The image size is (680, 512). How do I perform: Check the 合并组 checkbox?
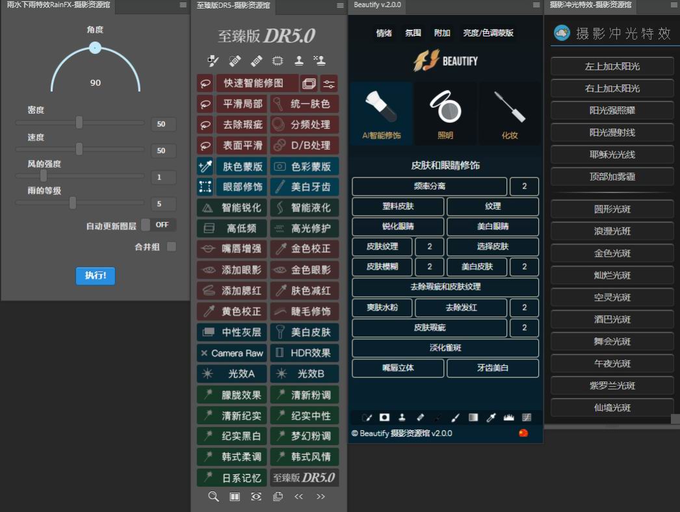pyautogui.click(x=172, y=247)
